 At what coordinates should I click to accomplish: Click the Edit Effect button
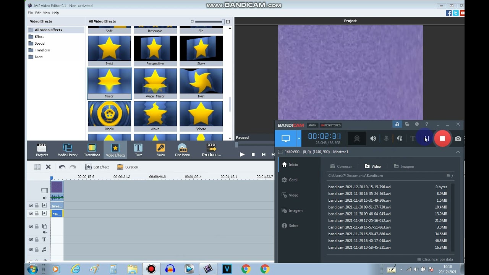pos(97,167)
